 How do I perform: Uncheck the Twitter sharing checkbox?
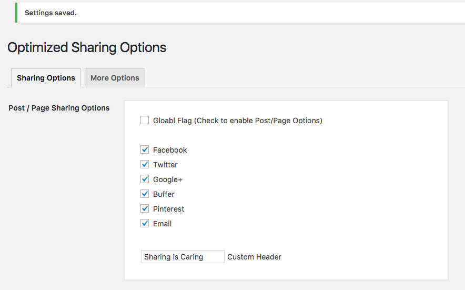145,164
